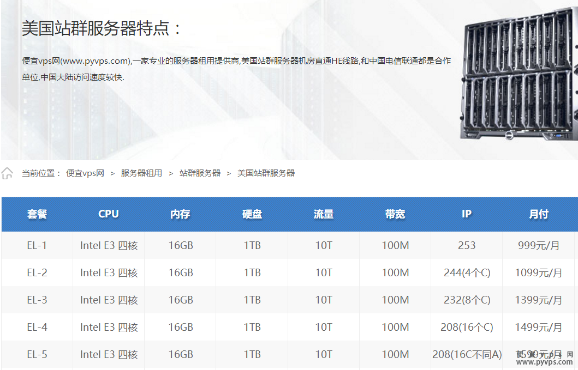Screen dimensions: 578x370
Task: Click the 套餐 column header
Action: 37,214
